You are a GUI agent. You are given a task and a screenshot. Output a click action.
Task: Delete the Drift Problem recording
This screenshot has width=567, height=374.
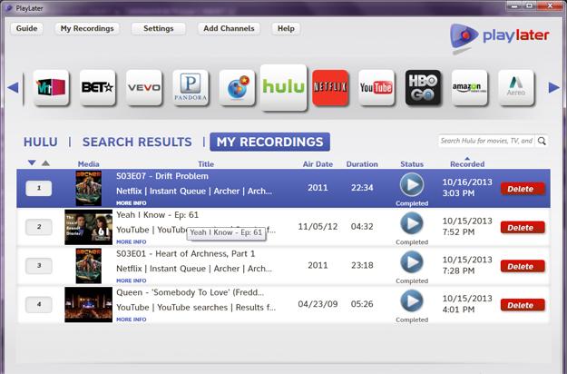tap(523, 189)
